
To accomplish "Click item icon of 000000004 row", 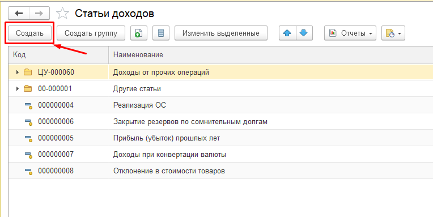I will [x=29, y=105].
